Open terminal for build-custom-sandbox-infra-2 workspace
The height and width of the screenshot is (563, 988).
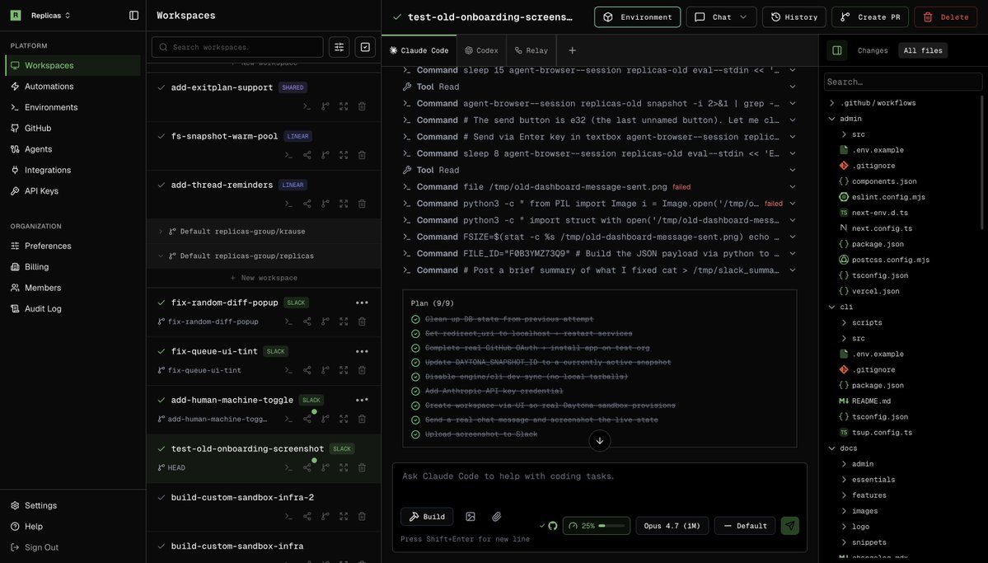(x=288, y=516)
